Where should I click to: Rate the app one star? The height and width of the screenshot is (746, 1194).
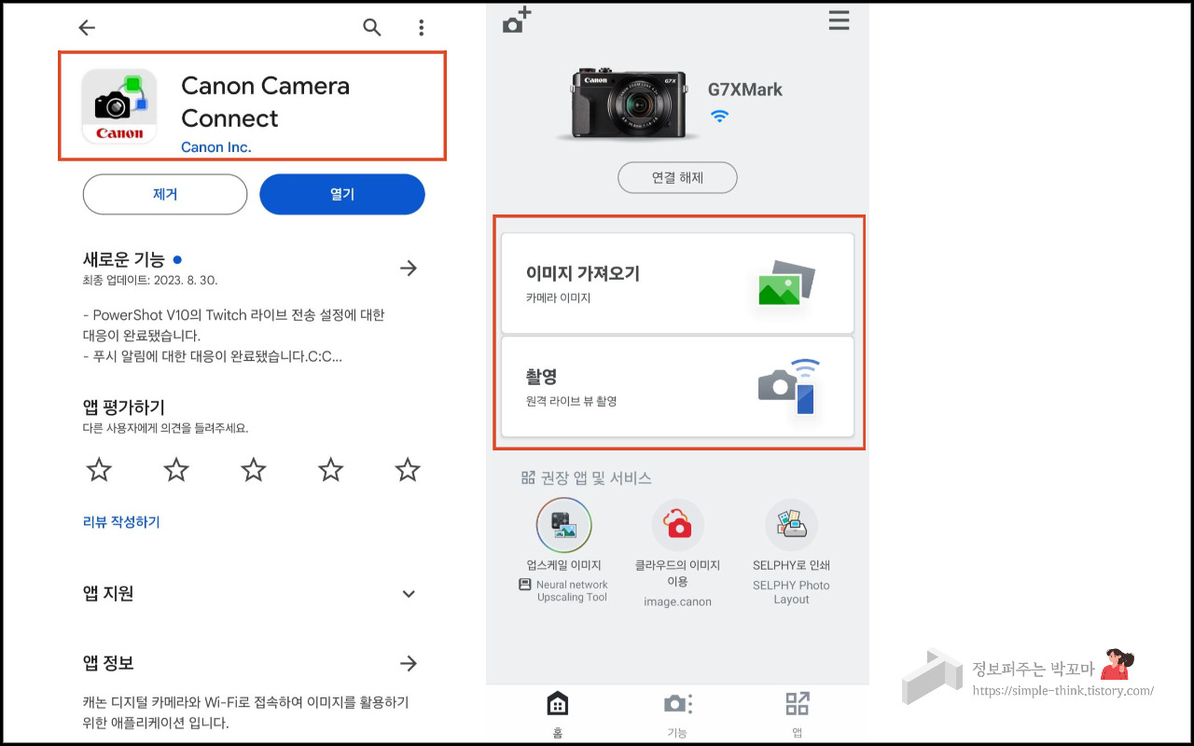(99, 469)
